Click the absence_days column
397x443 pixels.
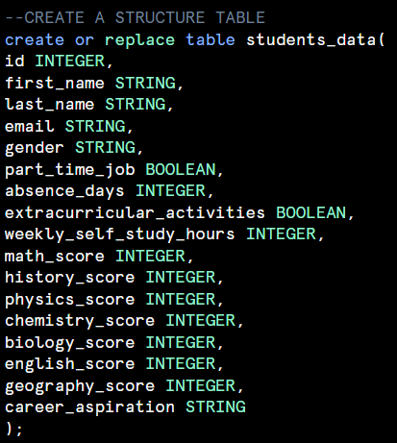pyautogui.click(x=64, y=191)
